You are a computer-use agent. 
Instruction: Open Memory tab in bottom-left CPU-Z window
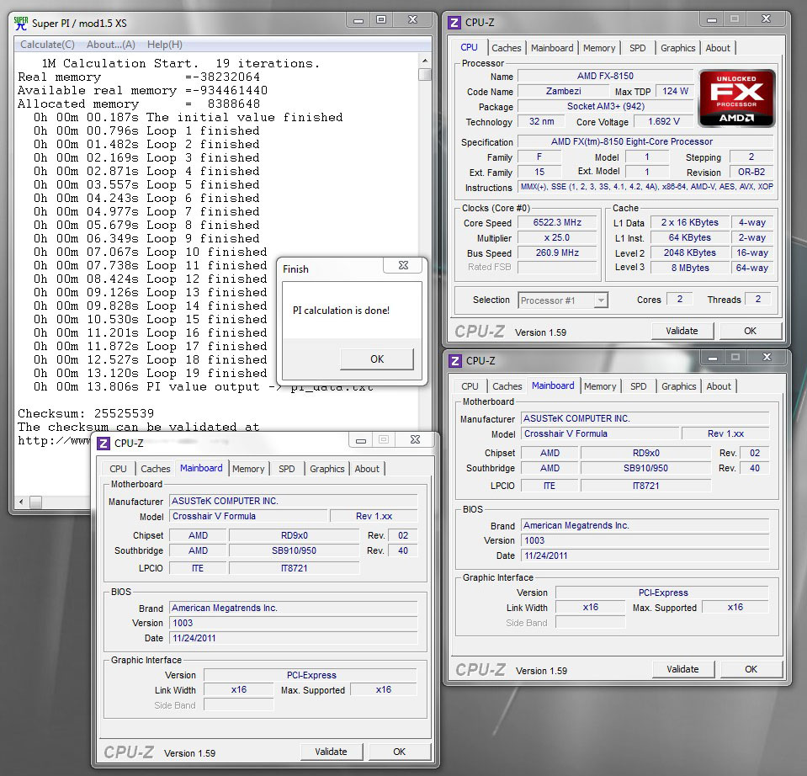click(248, 469)
